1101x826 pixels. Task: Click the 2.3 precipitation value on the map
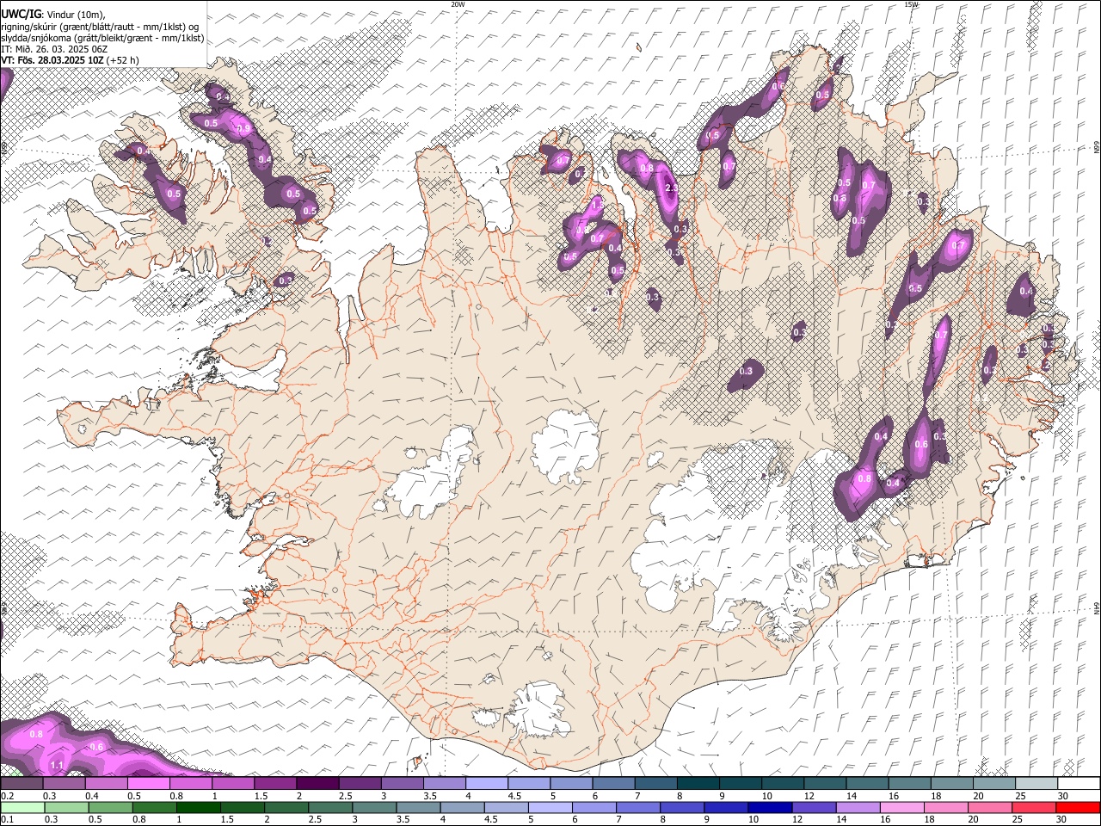[x=672, y=187]
